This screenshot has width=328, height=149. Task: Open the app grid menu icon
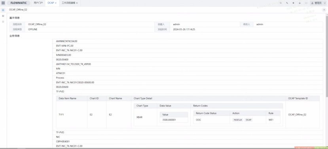tap(3, 3)
